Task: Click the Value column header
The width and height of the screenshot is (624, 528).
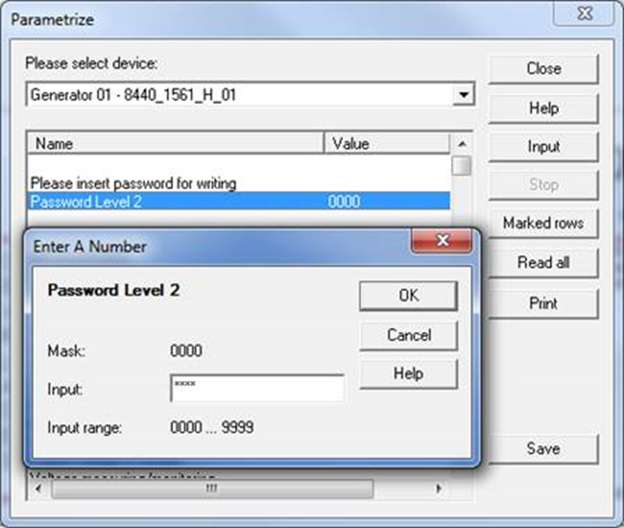Action: [x=388, y=143]
